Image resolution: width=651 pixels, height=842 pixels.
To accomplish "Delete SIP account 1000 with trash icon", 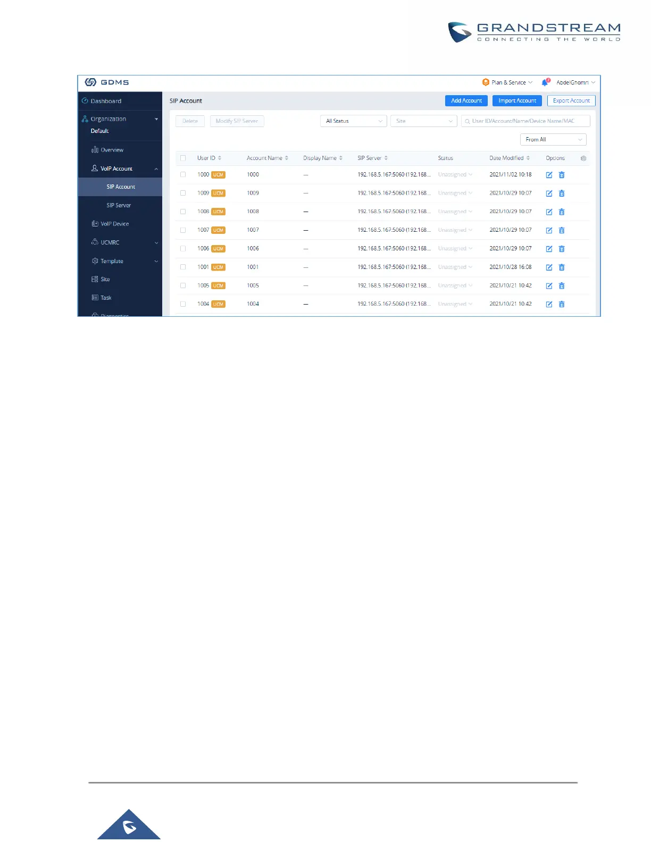I will 562,175.
